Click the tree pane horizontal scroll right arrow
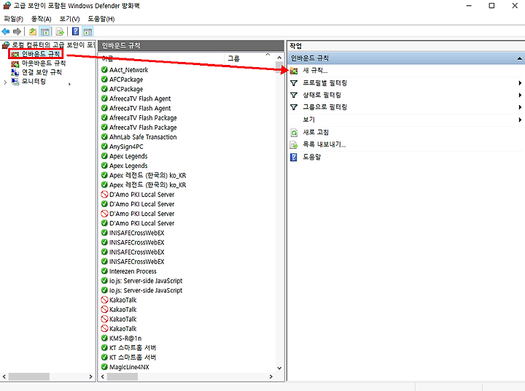The width and height of the screenshot is (525, 391). (x=90, y=376)
